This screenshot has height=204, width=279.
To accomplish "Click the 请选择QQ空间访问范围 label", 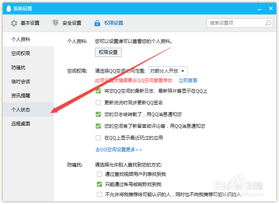I will pyautogui.click(x=120, y=71).
